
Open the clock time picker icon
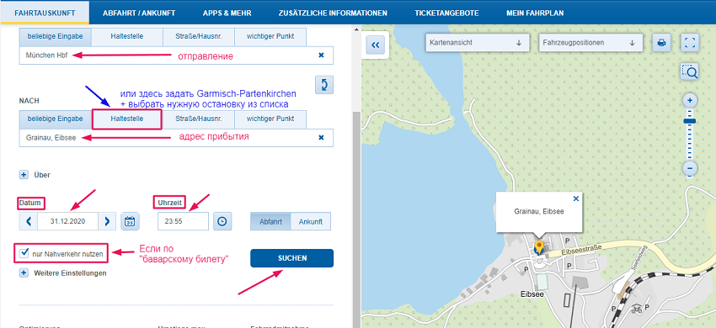(222, 221)
